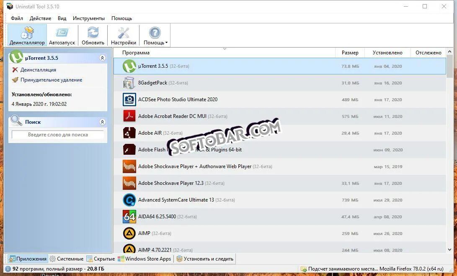Click the 489 МБ size cell
The image size is (457, 276).
coord(350,100)
